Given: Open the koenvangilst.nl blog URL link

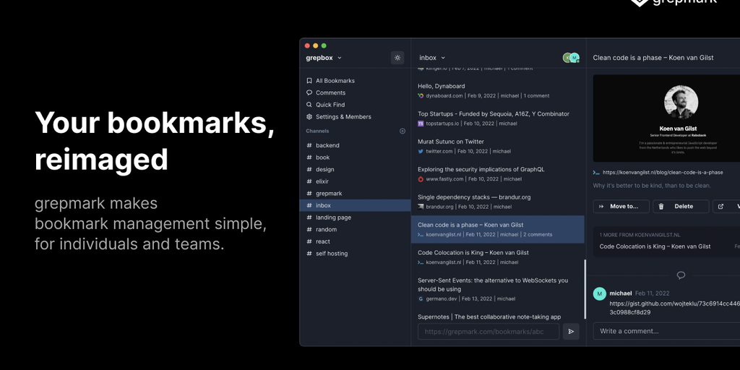Looking at the screenshot, I should pyautogui.click(x=663, y=173).
